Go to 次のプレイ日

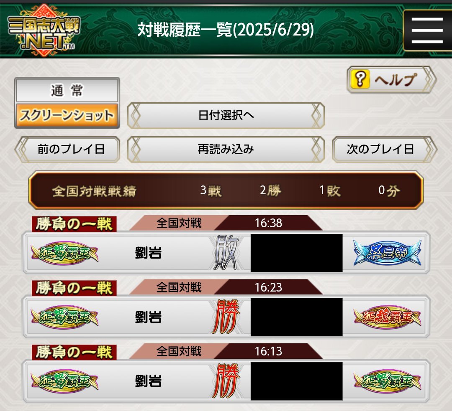tap(385, 149)
